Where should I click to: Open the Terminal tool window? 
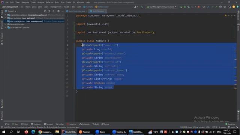[48, 124]
